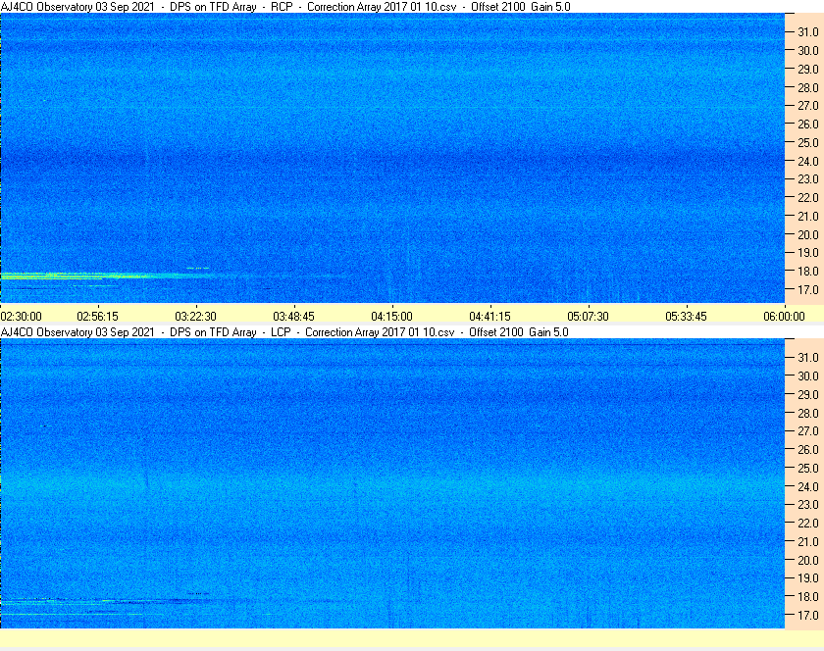
Task: Click the 17.0 frequency label on RCP chart
Action: coord(808,289)
